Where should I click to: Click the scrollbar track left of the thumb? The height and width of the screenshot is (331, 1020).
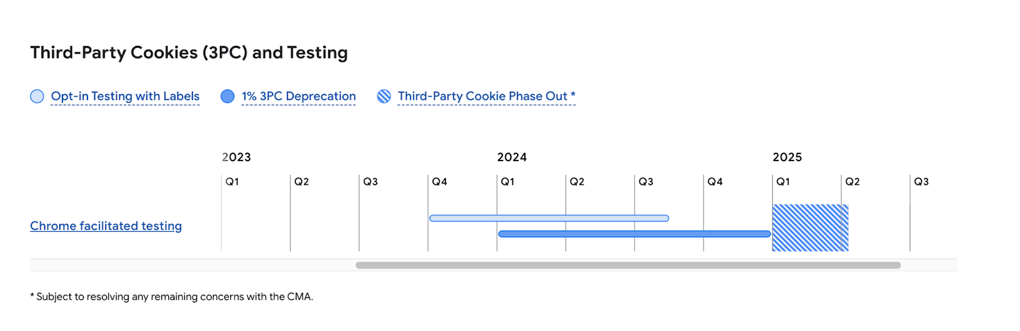pos(191,265)
